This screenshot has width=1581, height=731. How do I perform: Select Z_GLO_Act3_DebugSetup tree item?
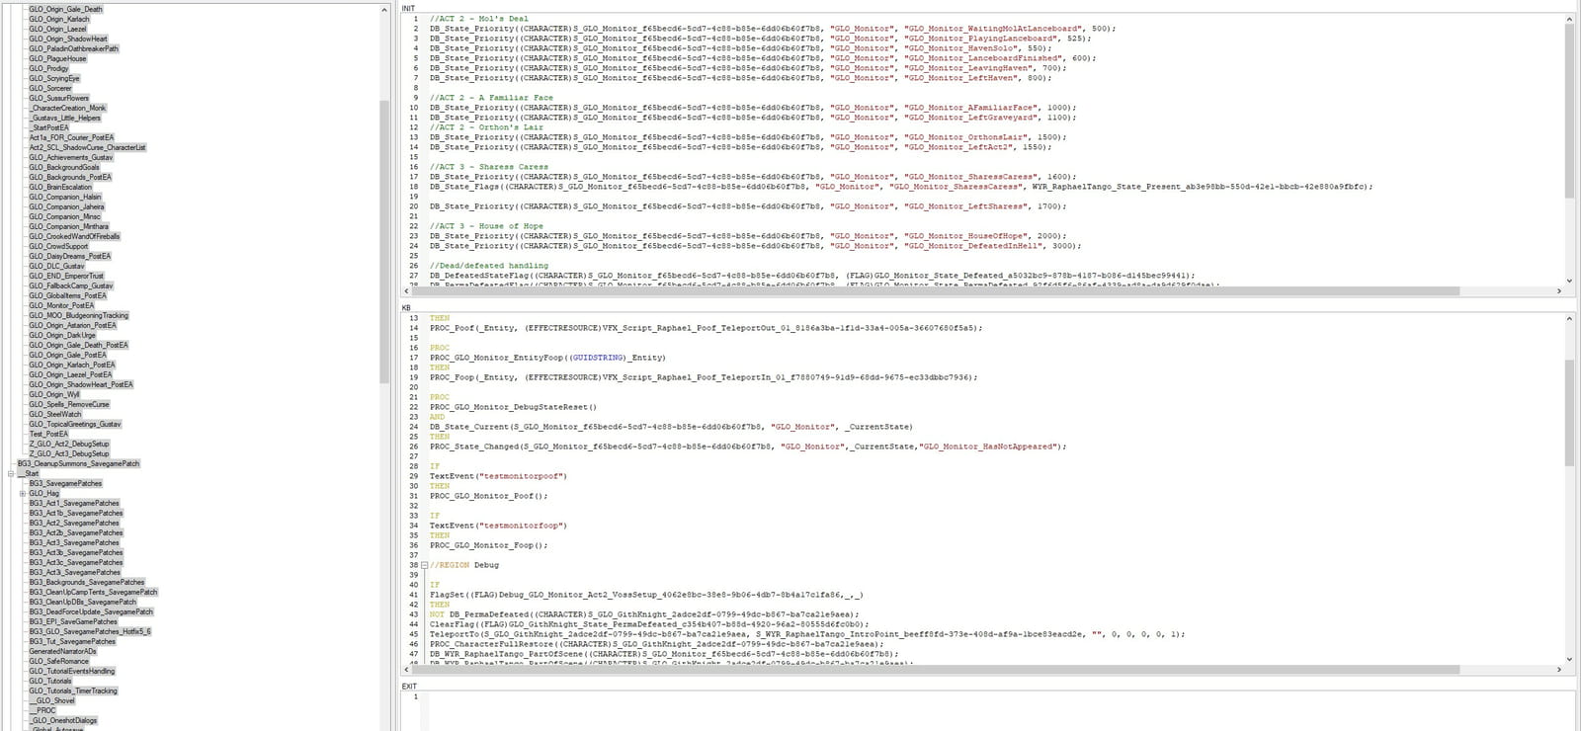point(69,453)
